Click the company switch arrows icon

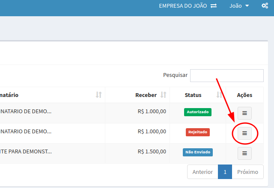[x=214, y=6]
